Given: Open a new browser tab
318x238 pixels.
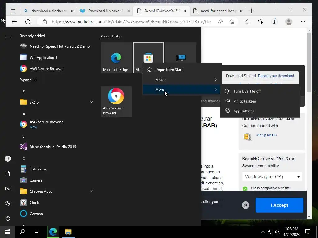Looking at the screenshot, I should [x=251, y=11].
